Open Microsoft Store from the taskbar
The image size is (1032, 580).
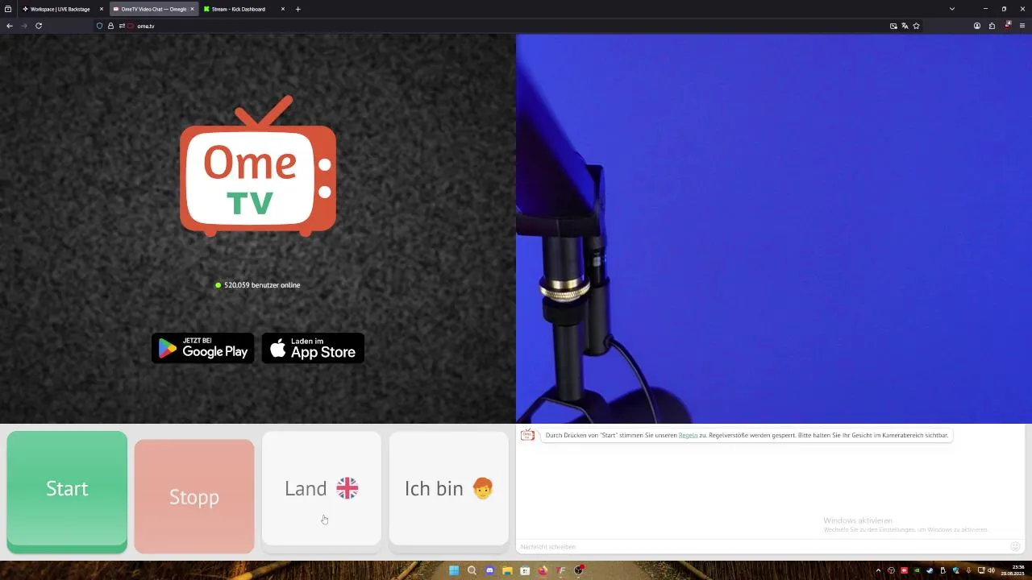(525, 570)
